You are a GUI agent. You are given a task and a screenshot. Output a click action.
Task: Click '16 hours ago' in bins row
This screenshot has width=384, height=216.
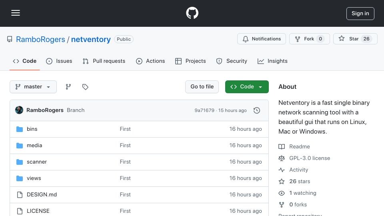[x=245, y=129]
